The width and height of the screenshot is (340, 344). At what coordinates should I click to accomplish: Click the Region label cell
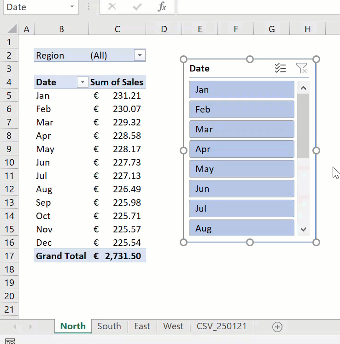[x=61, y=55]
